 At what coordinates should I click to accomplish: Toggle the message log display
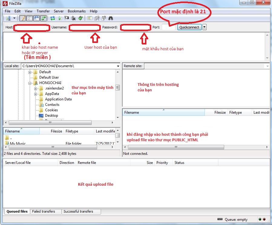click(23, 18)
